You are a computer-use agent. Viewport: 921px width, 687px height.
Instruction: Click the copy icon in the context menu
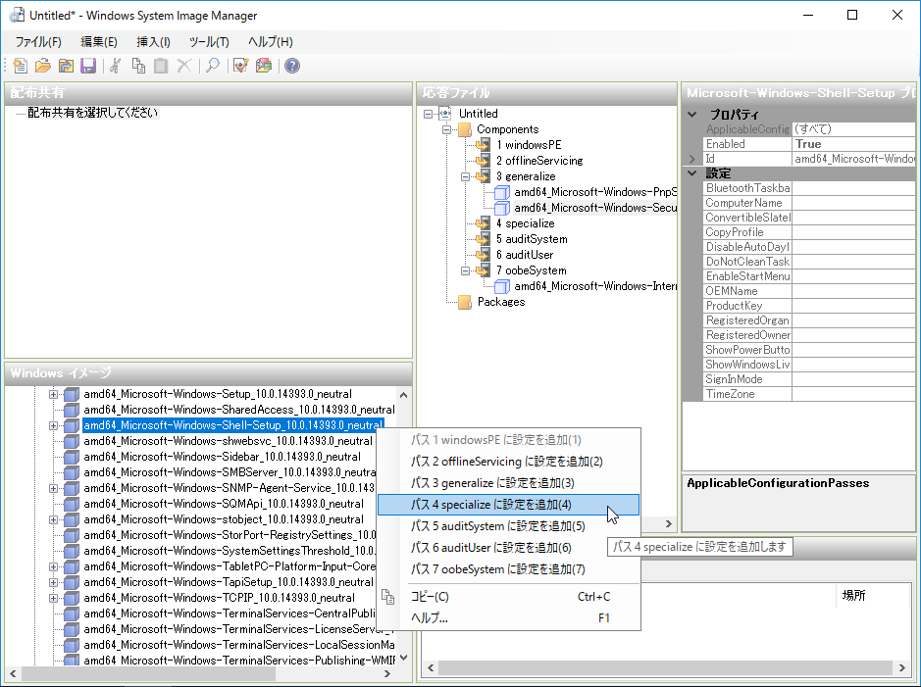point(387,597)
